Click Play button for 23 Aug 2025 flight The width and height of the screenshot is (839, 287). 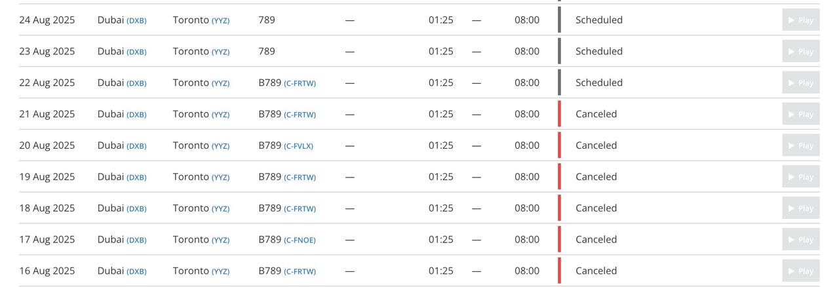point(800,51)
